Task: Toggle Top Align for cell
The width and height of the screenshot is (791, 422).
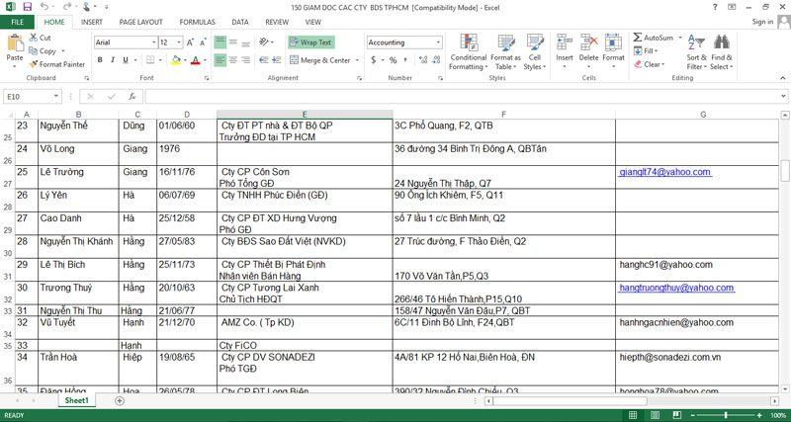Action: [220, 42]
